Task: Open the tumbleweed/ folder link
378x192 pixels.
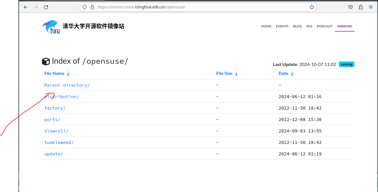Action: point(59,143)
